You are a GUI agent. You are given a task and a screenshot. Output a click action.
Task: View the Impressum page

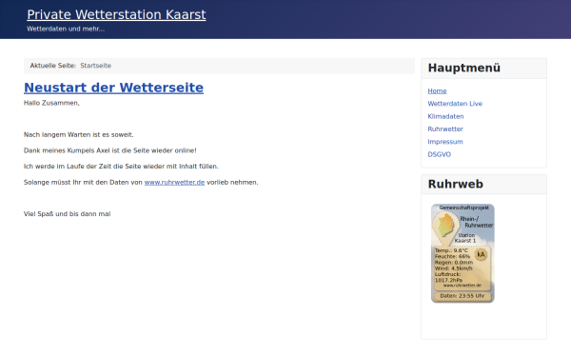tap(445, 142)
